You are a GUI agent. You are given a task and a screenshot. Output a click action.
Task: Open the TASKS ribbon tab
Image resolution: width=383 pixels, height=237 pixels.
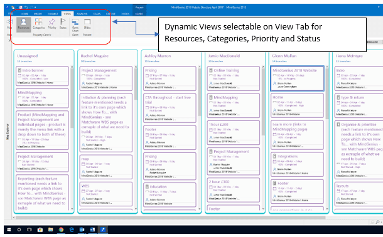pyautogui.click(x=97, y=14)
